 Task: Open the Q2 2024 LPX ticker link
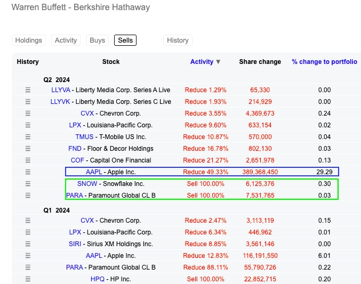click(75, 125)
